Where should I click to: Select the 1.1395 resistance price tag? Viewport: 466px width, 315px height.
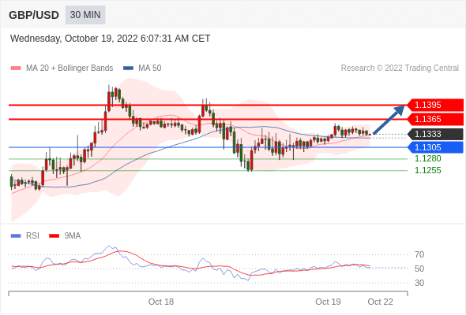tap(435, 105)
